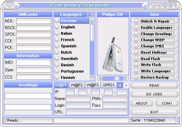Click the Oper information field

(34, 70)
